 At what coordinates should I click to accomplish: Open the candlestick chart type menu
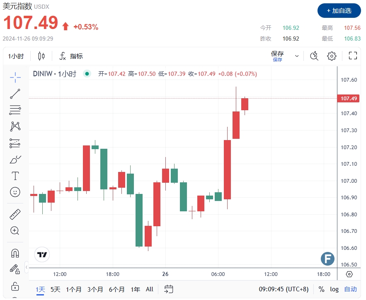pos(41,56)
